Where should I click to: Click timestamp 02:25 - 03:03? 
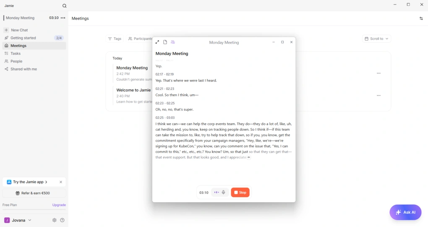pyautogui.click(x=165, y=118)
